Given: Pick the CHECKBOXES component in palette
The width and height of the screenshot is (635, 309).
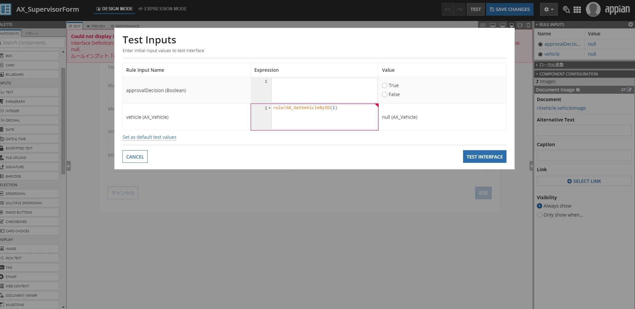Looking at the screenshot, I should 29,222.
